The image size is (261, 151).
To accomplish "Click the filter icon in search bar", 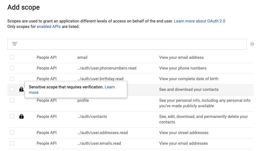I will 15,44.
